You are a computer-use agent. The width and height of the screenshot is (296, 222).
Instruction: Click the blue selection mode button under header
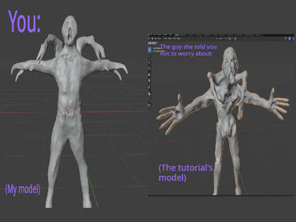click(149, 43)
